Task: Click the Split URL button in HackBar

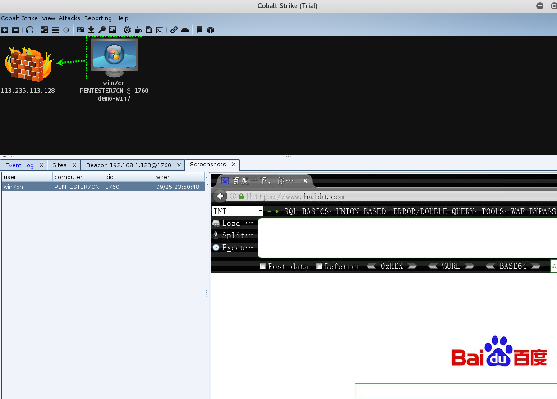Action: point(233,235)
